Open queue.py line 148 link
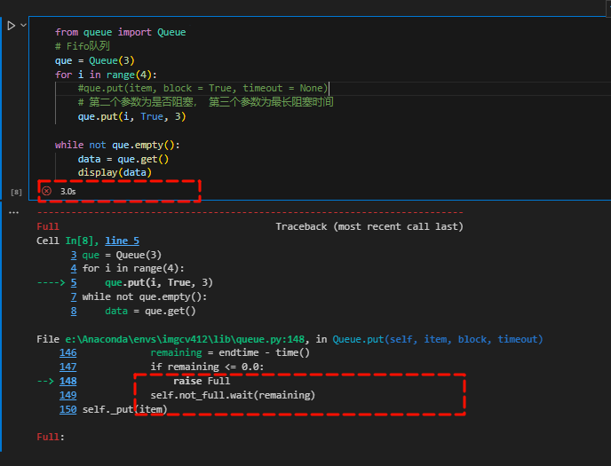 pos(68,381)
